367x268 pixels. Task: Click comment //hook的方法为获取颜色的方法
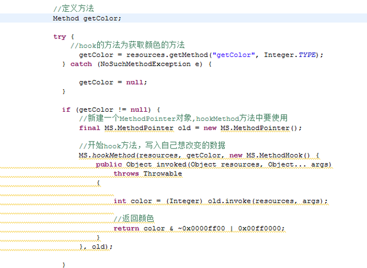click(128, 45)
